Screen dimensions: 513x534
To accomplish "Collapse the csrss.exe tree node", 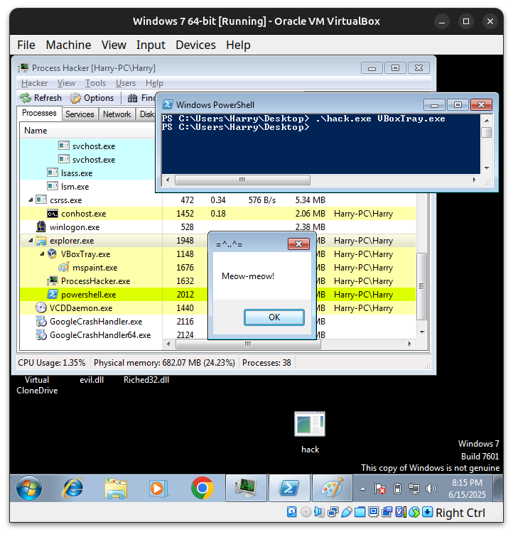I will [x=31, y=200].
